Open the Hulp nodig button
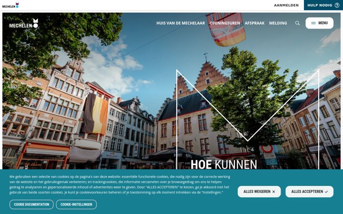Screen dimensions: 343x214 [323, 5]
